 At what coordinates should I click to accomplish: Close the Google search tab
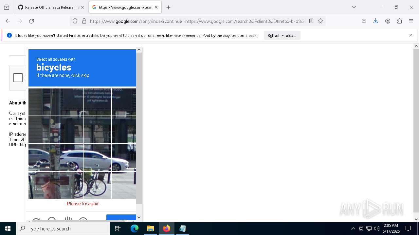[x=156, y=7]
